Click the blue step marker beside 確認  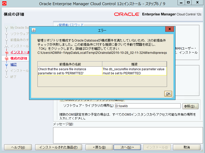tap(7, 65)
